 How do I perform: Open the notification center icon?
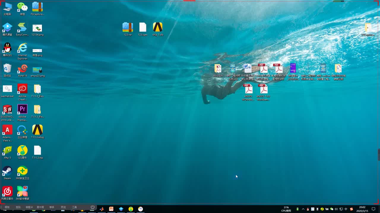(x=374, y=209)
